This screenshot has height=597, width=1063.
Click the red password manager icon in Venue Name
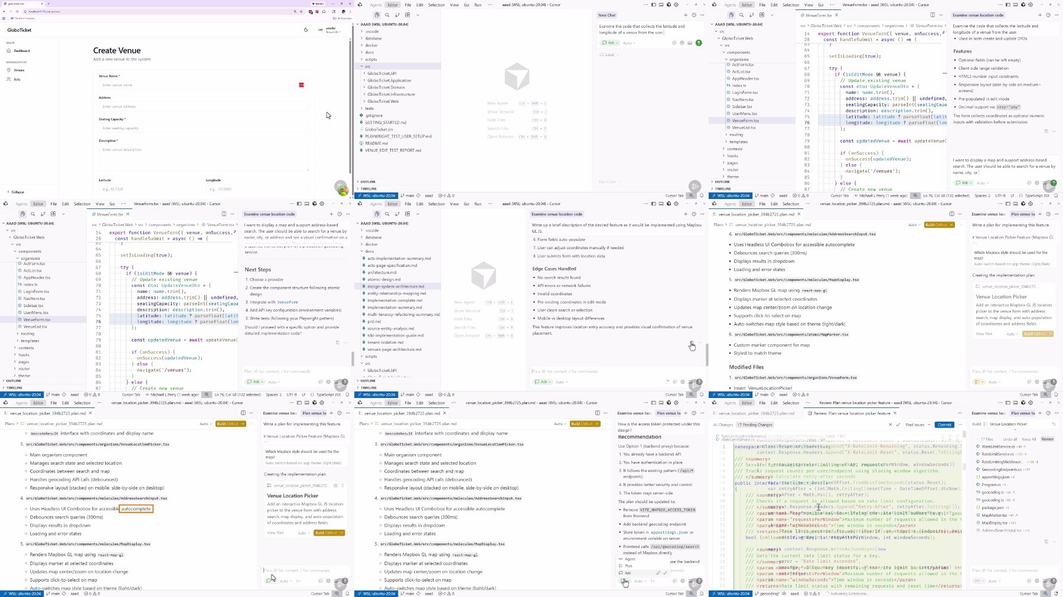(301, 85)
